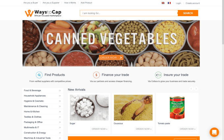Open the orange chat widget icon
Screen dimensions: 224x140
click(x=214, y=132)
